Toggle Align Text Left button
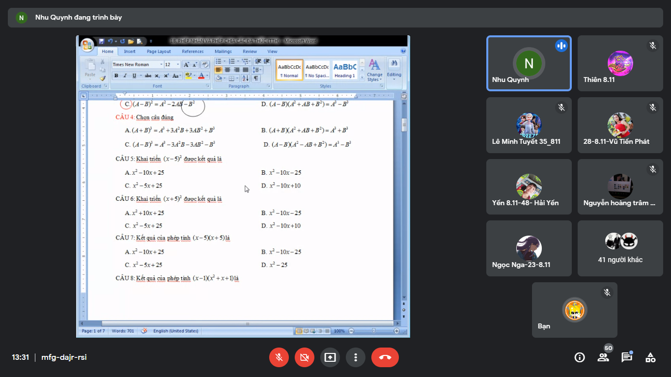This screenshot has height=377, width=671. click(x=219, y=70)
